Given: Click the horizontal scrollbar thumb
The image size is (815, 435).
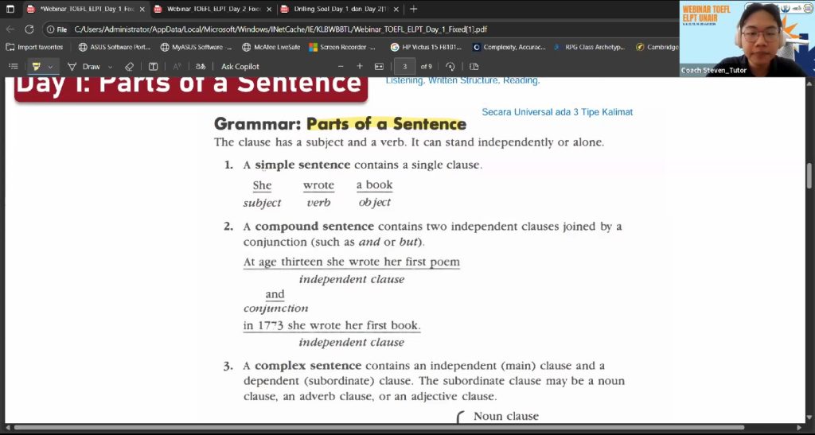Looking at the screenshot, I should pyautogui.click(x=380, y=428).
